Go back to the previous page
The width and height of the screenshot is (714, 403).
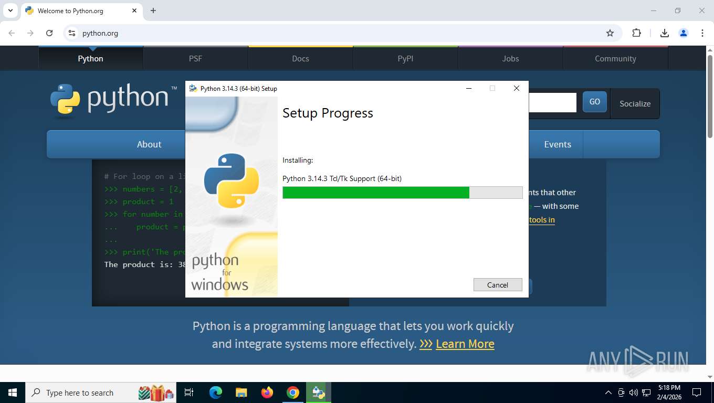[x=12, y=33]
